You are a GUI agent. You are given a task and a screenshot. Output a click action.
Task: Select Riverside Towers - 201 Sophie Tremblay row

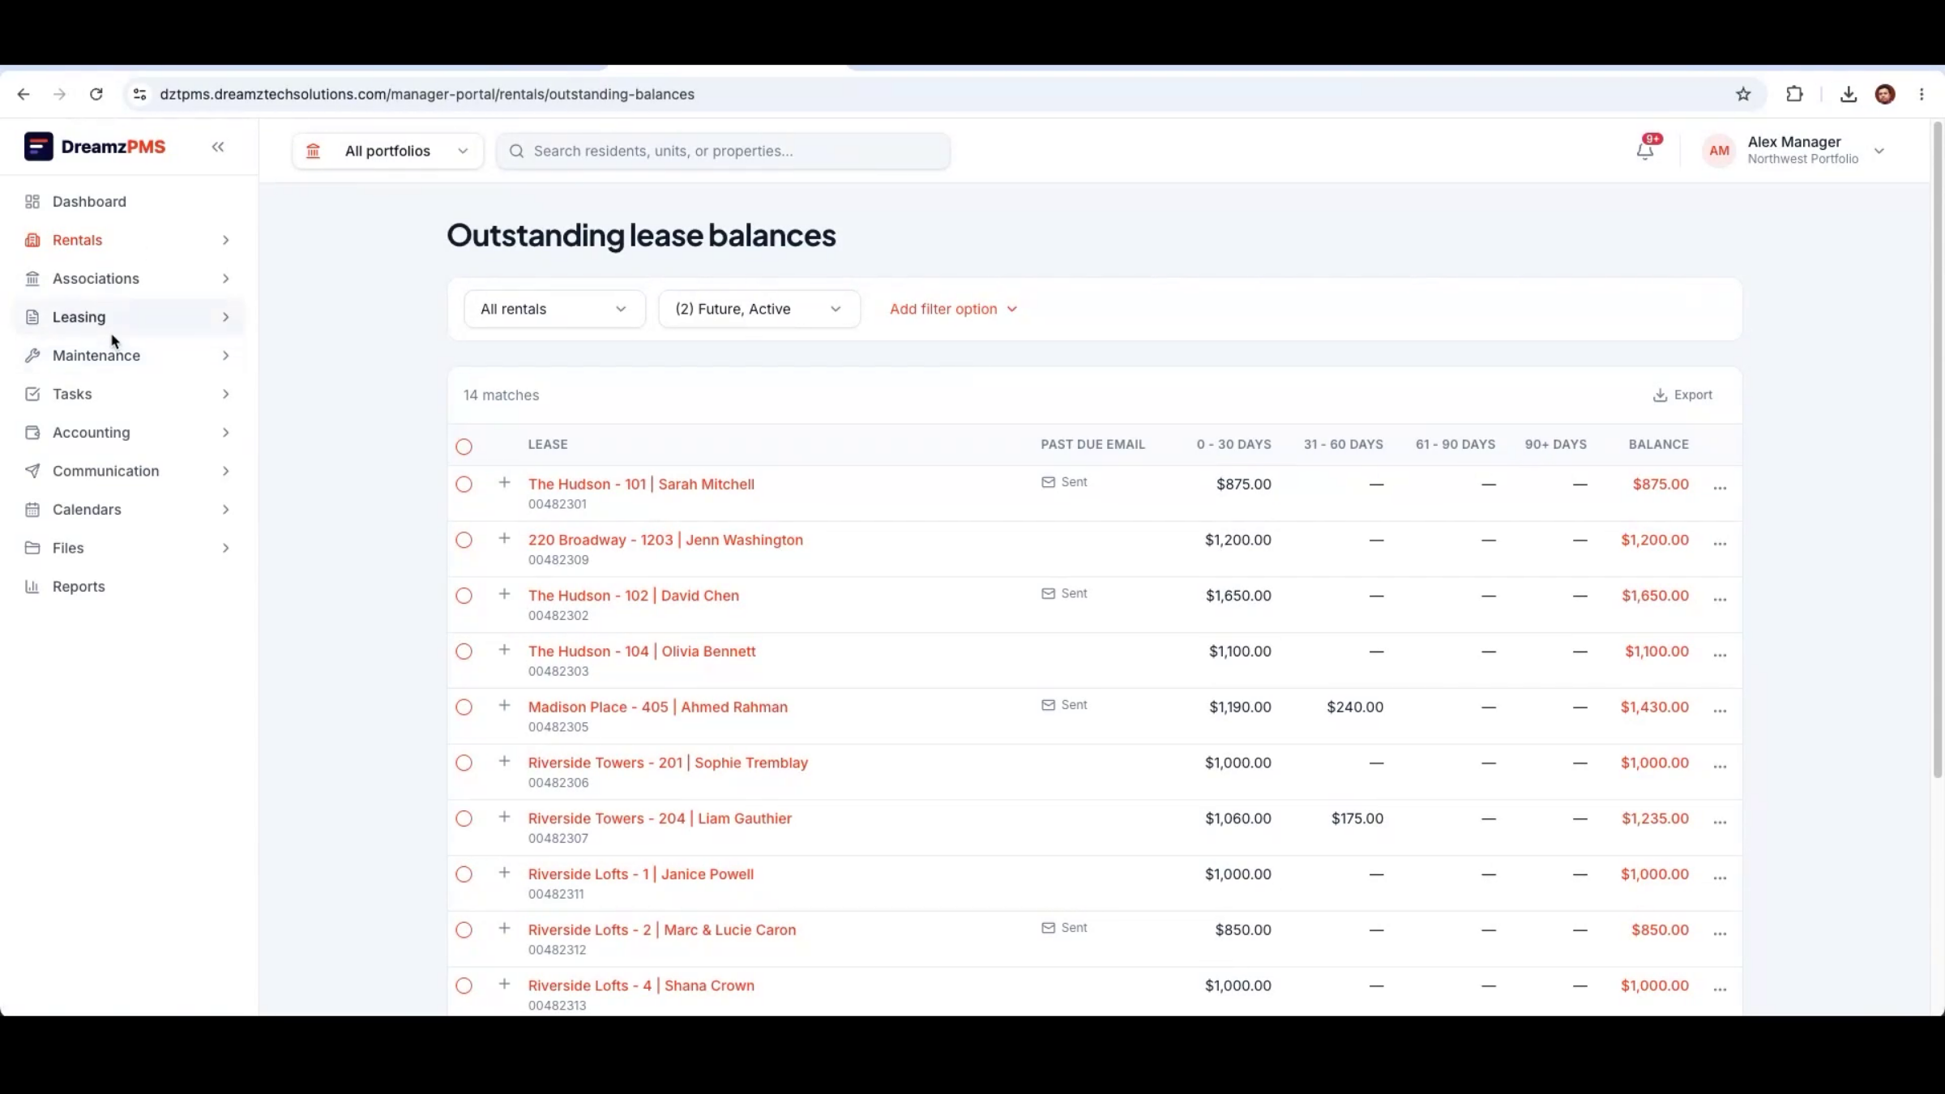pyautogui.click(x=464, y=763)
